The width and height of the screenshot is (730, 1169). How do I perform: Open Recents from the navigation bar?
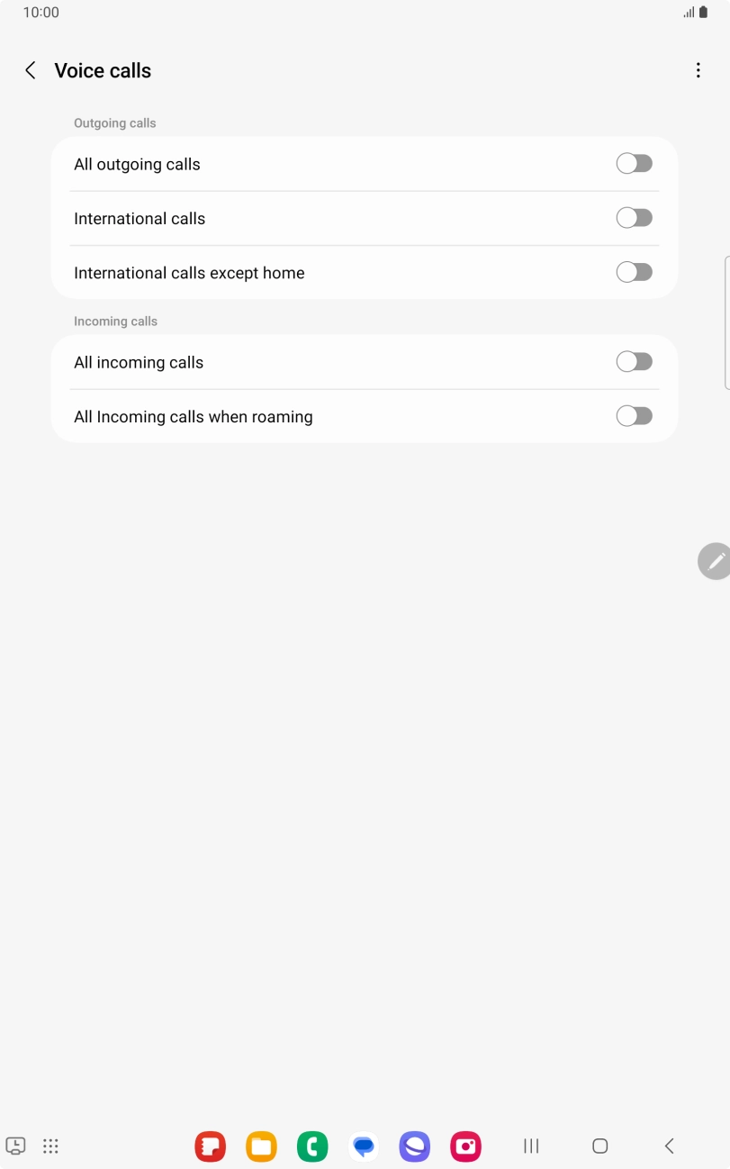pyautogui.click(x=531, y=1146)
